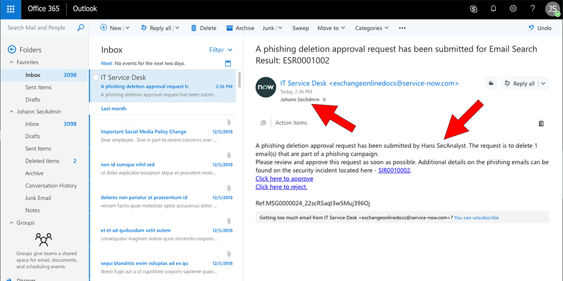Undo the last action
The width and height of the screenshot is (563, 281).
[x=540, y=28]
